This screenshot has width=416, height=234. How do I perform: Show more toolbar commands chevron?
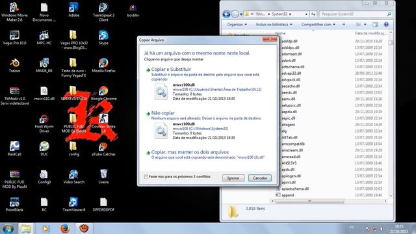344,25
